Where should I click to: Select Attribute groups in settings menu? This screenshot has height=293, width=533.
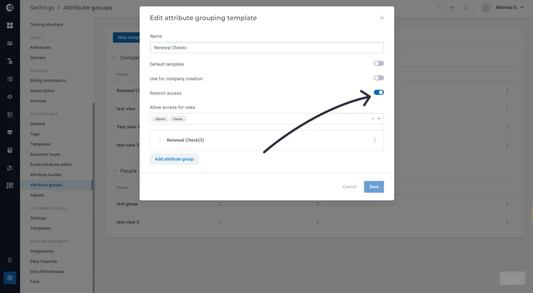point(46,185)
